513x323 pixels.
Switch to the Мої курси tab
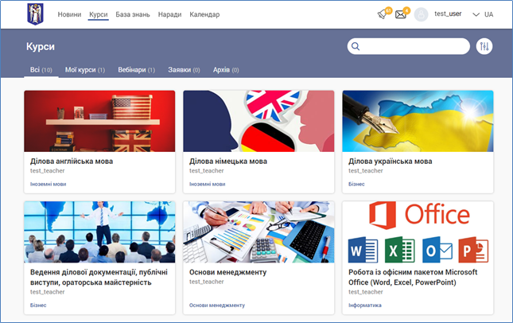tap(84, 70)
